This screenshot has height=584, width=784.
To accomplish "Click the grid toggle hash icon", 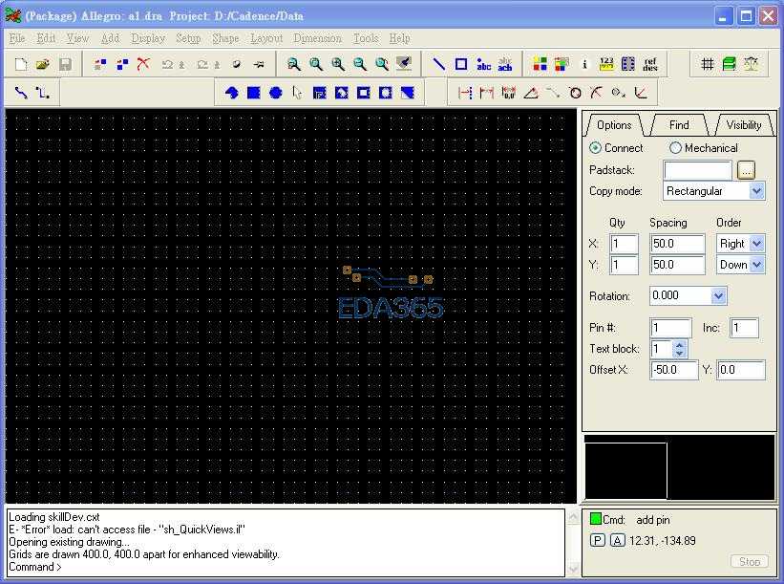I will click(707, 64).
